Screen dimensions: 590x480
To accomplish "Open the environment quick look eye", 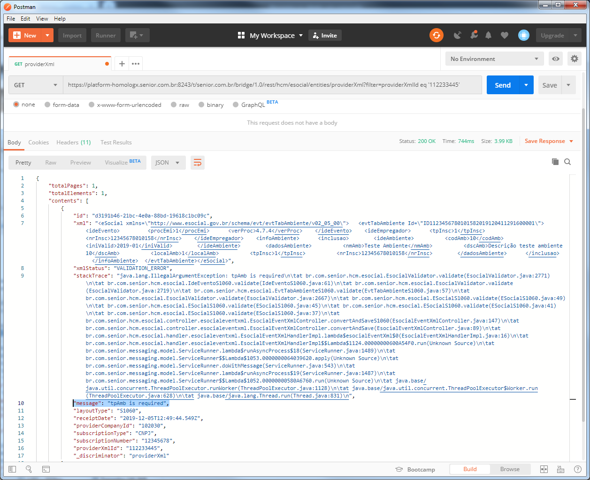I will [556, 59].
